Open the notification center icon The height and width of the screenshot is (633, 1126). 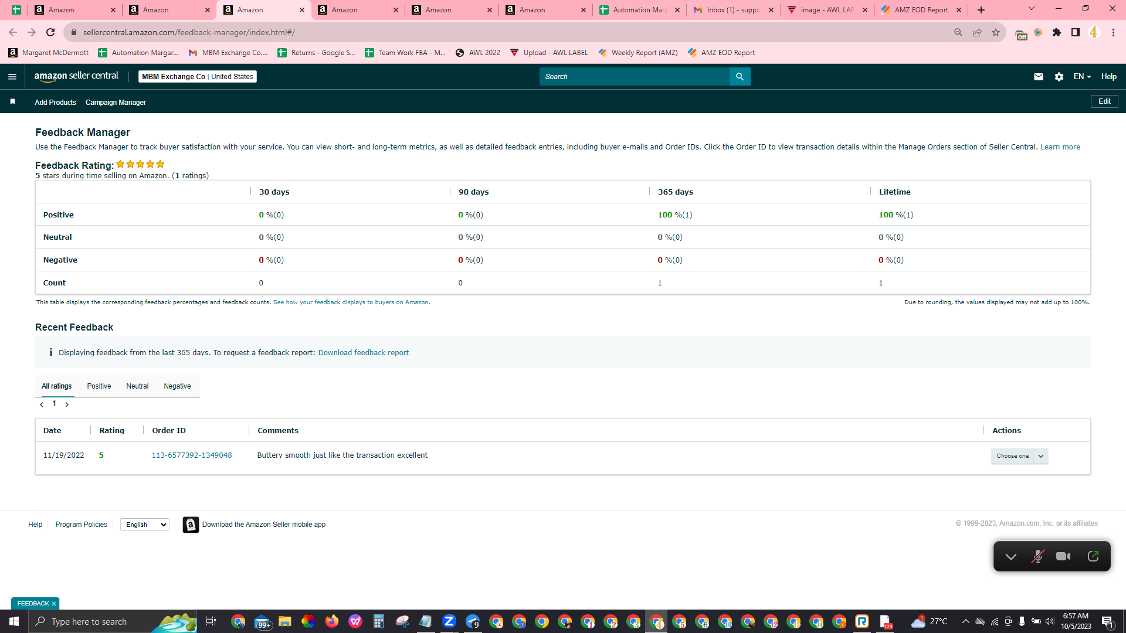coord(1108,621)
